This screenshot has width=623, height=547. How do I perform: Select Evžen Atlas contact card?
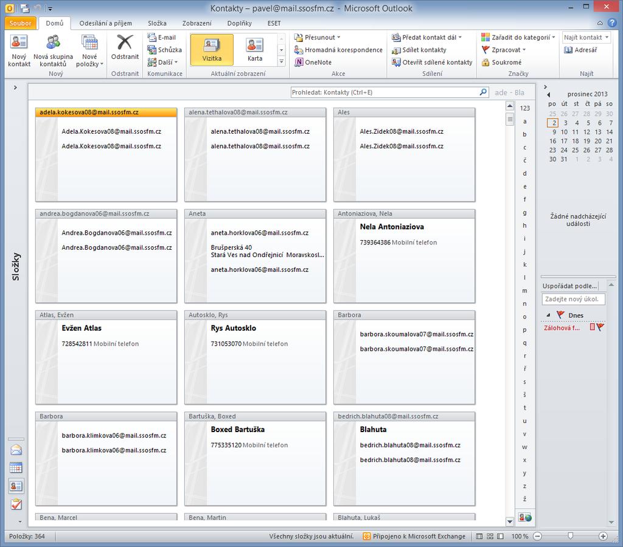coord(106,357)
